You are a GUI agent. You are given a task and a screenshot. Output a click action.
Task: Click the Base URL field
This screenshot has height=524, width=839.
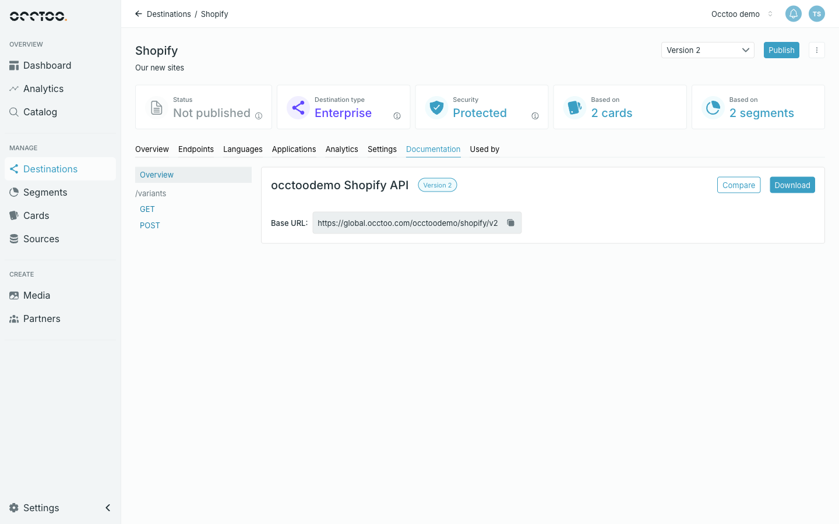click(x=417, y=223)
